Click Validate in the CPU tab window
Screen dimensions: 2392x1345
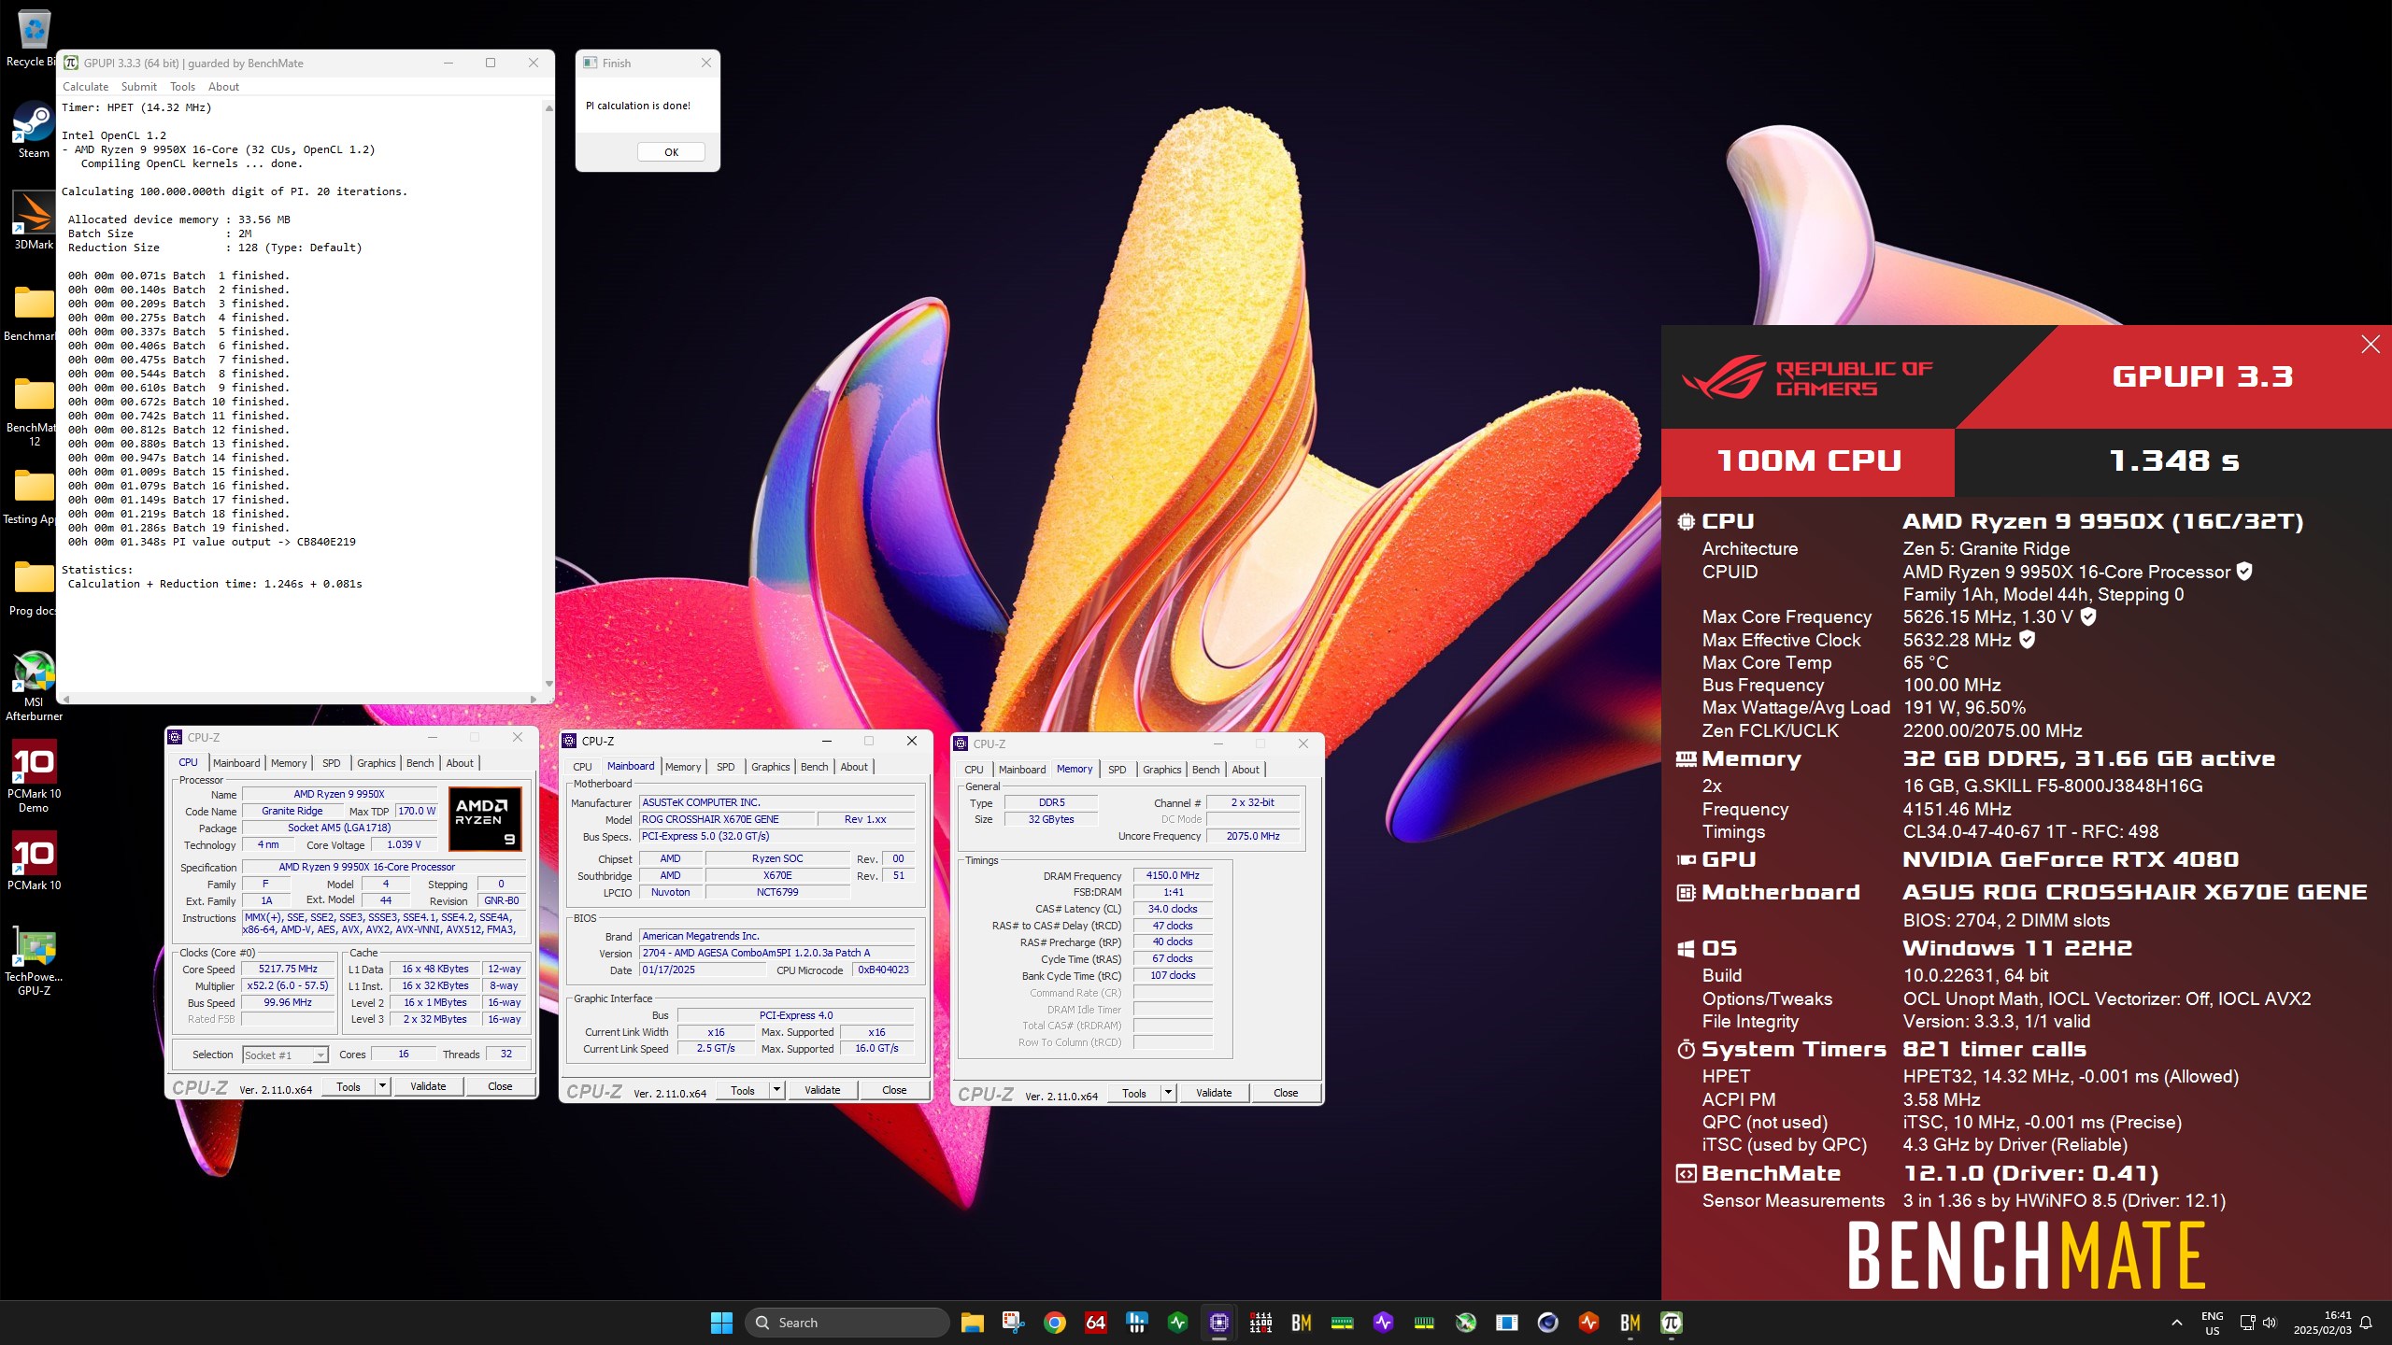pyautogui.click(x=428, y=1086)
